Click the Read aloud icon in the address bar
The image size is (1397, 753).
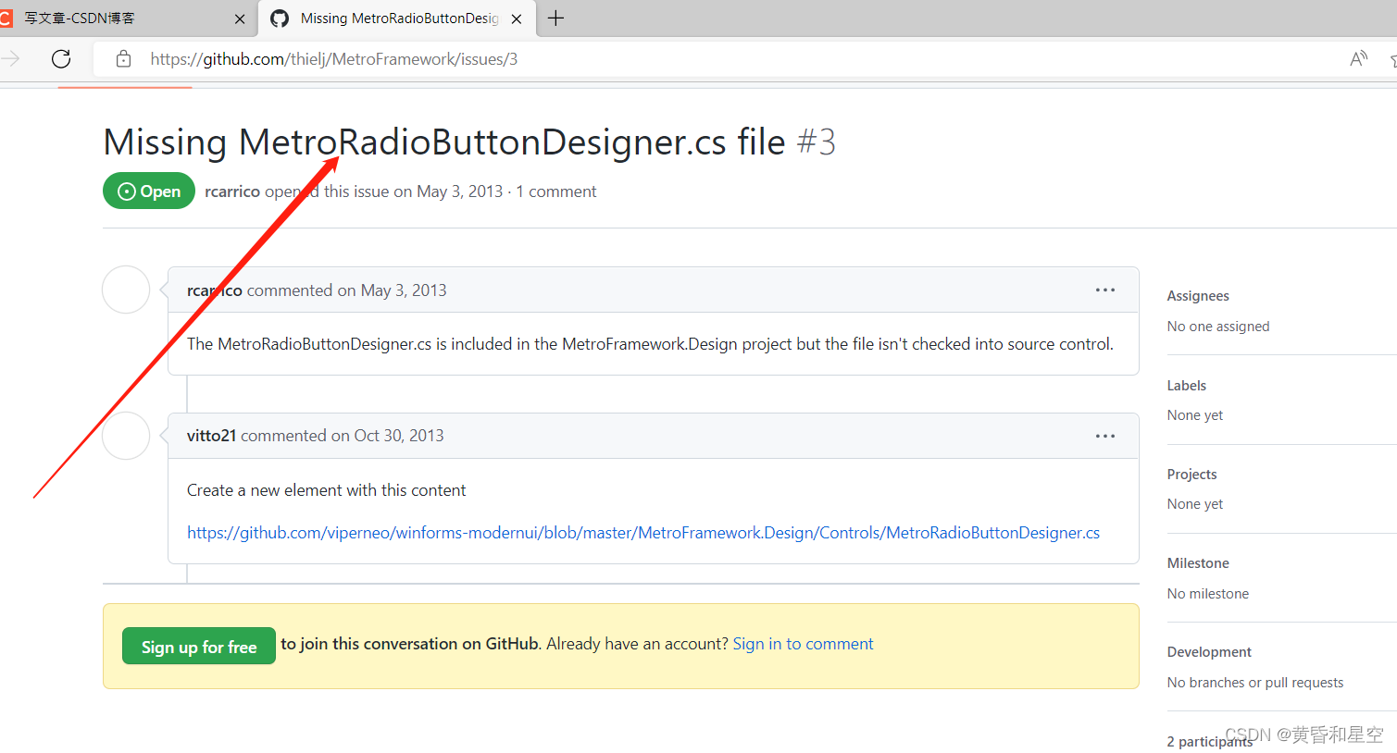click(1357, 58)
